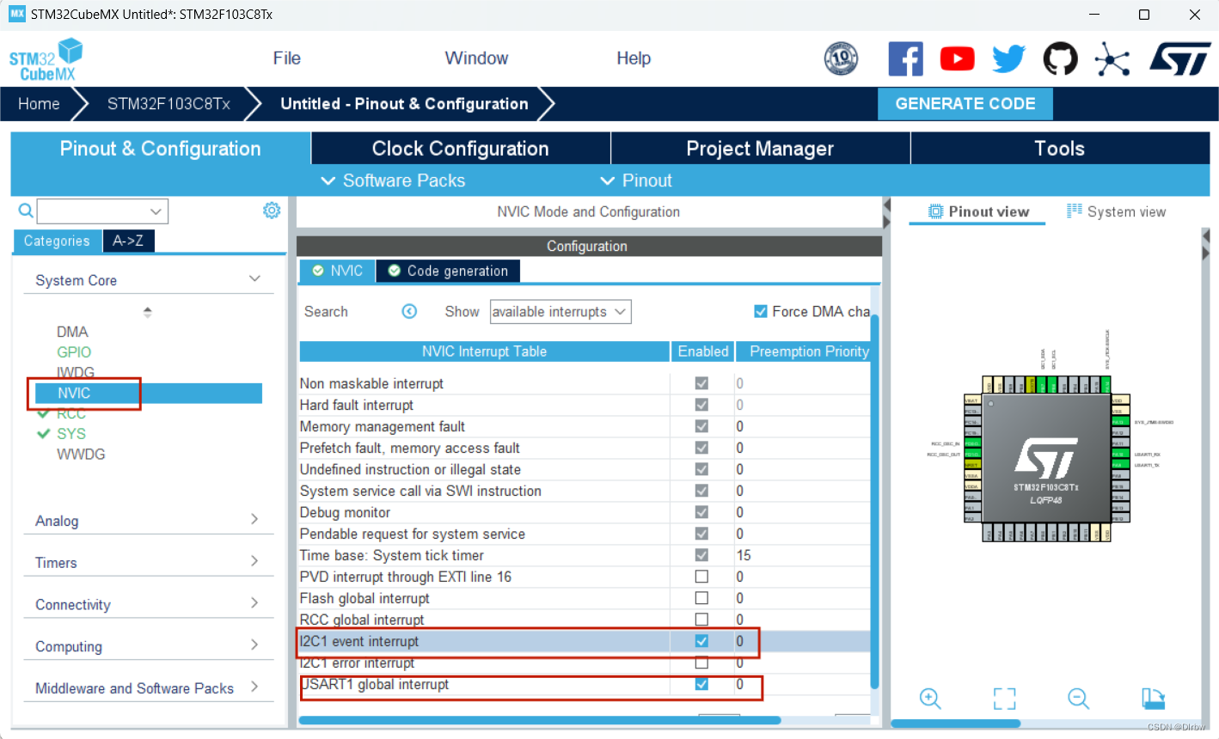Image resolution: width=1219 pixels, height=739 pixels.
Task: Click the STM32F103C8Tx breadcrumb
Action: click(x=168, y=103)
